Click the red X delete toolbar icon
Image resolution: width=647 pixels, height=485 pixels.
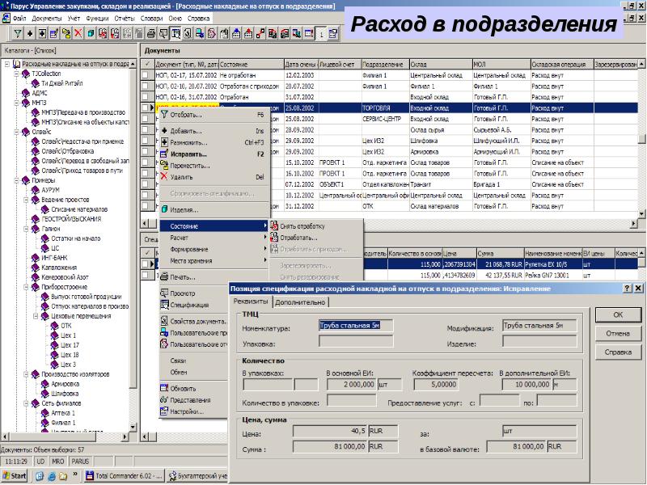click(78, 33)
